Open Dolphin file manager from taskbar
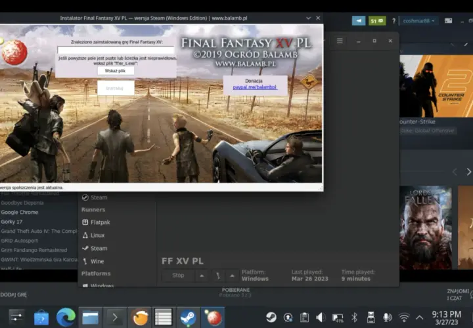 point(90,317)
